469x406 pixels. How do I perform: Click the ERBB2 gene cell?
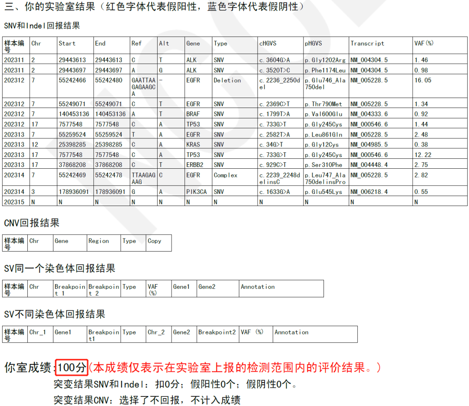tap(195, 165)
